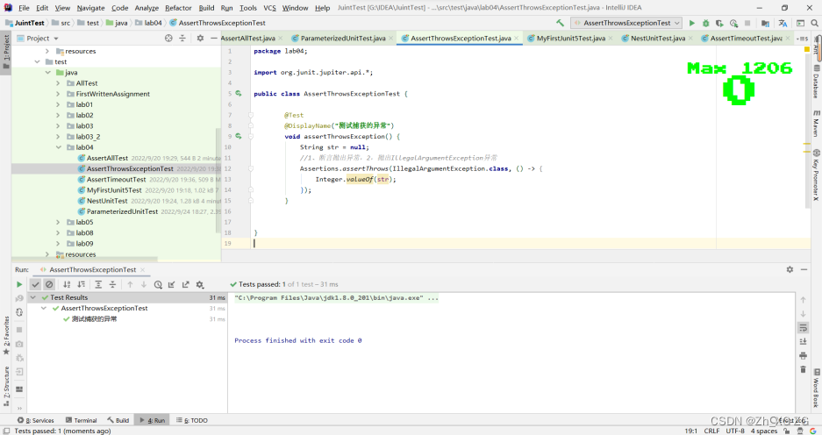Click the Search Everywhere magnifier icon

click(814, 23)
